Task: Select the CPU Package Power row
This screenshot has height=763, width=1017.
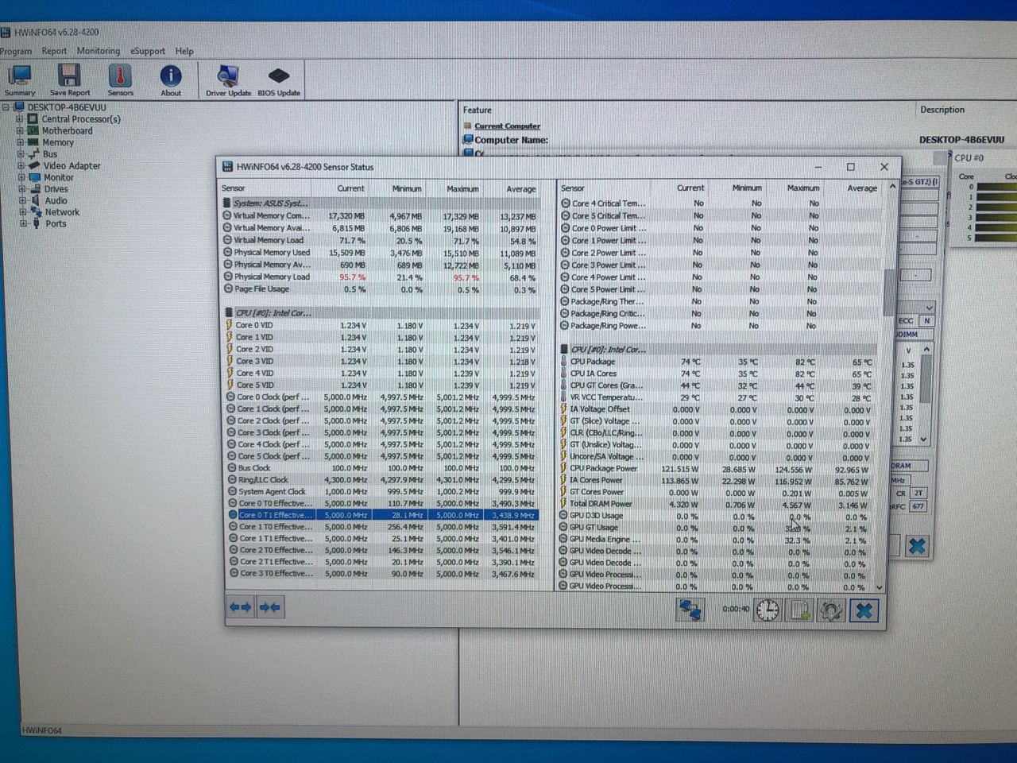Action: pos(717,468)
